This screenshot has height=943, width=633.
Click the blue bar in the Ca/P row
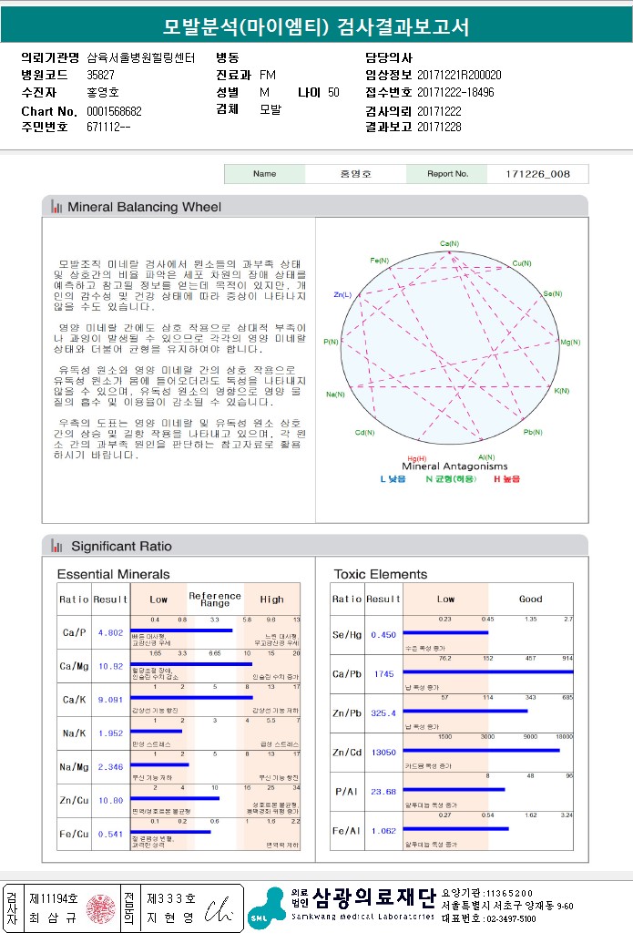[x=181, y=630]
